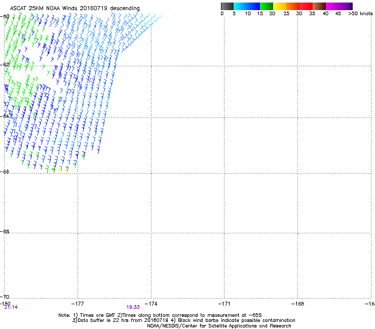375x329 pixels.
Task: Click the -171 longitude axis label
Action: click(224, 304)
